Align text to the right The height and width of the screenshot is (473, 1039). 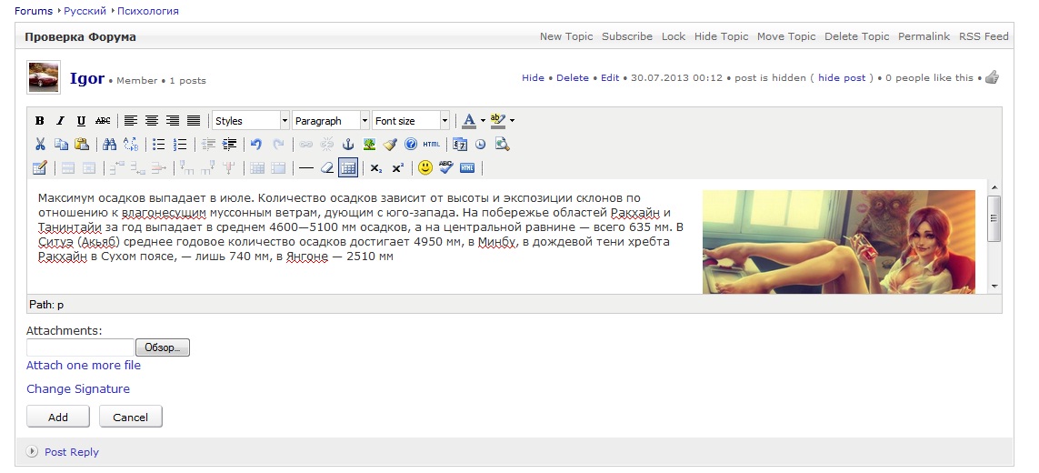[x=173, y=121]
